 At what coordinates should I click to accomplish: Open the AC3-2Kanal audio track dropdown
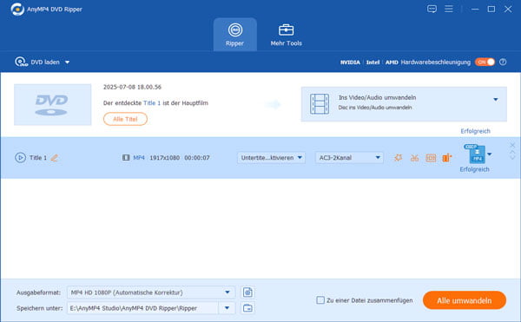349,158
